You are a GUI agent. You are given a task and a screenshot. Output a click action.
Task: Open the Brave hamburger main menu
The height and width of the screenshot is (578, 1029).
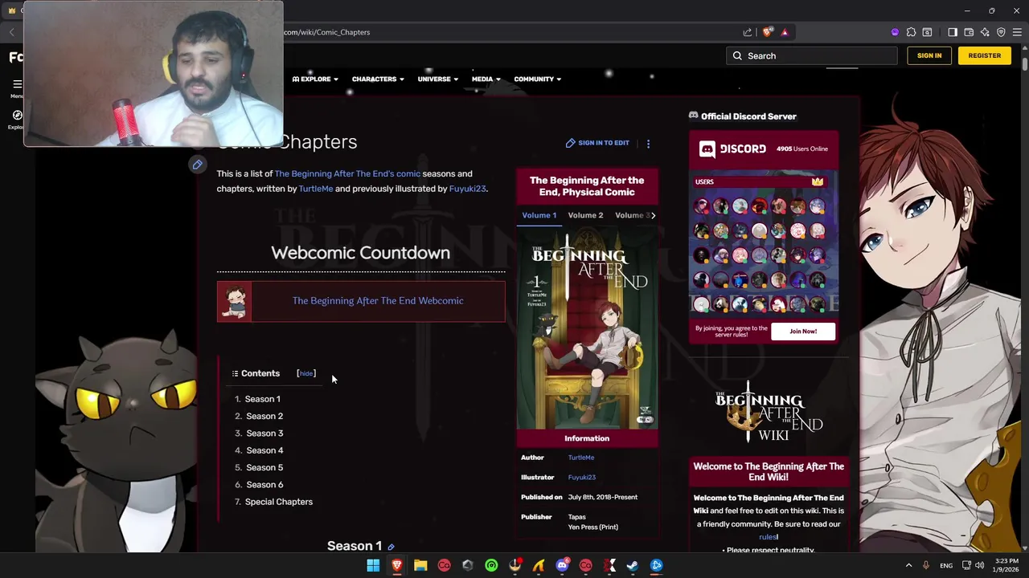tap(1017, 32)
